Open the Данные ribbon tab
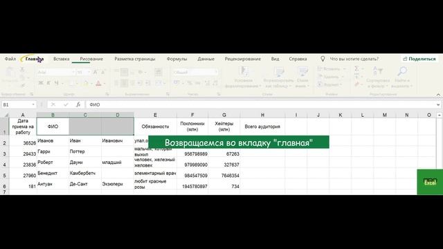The image size is (443, 249). click(206, 59)
